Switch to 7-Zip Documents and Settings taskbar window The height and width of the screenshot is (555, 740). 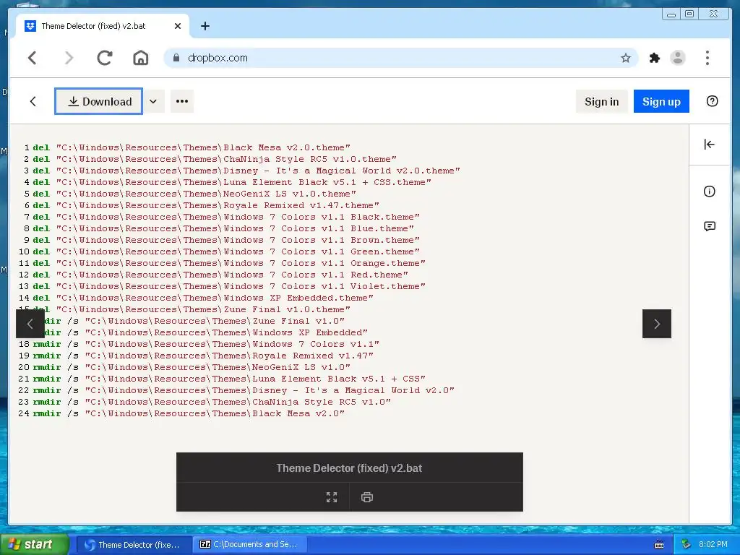(250, 545)
